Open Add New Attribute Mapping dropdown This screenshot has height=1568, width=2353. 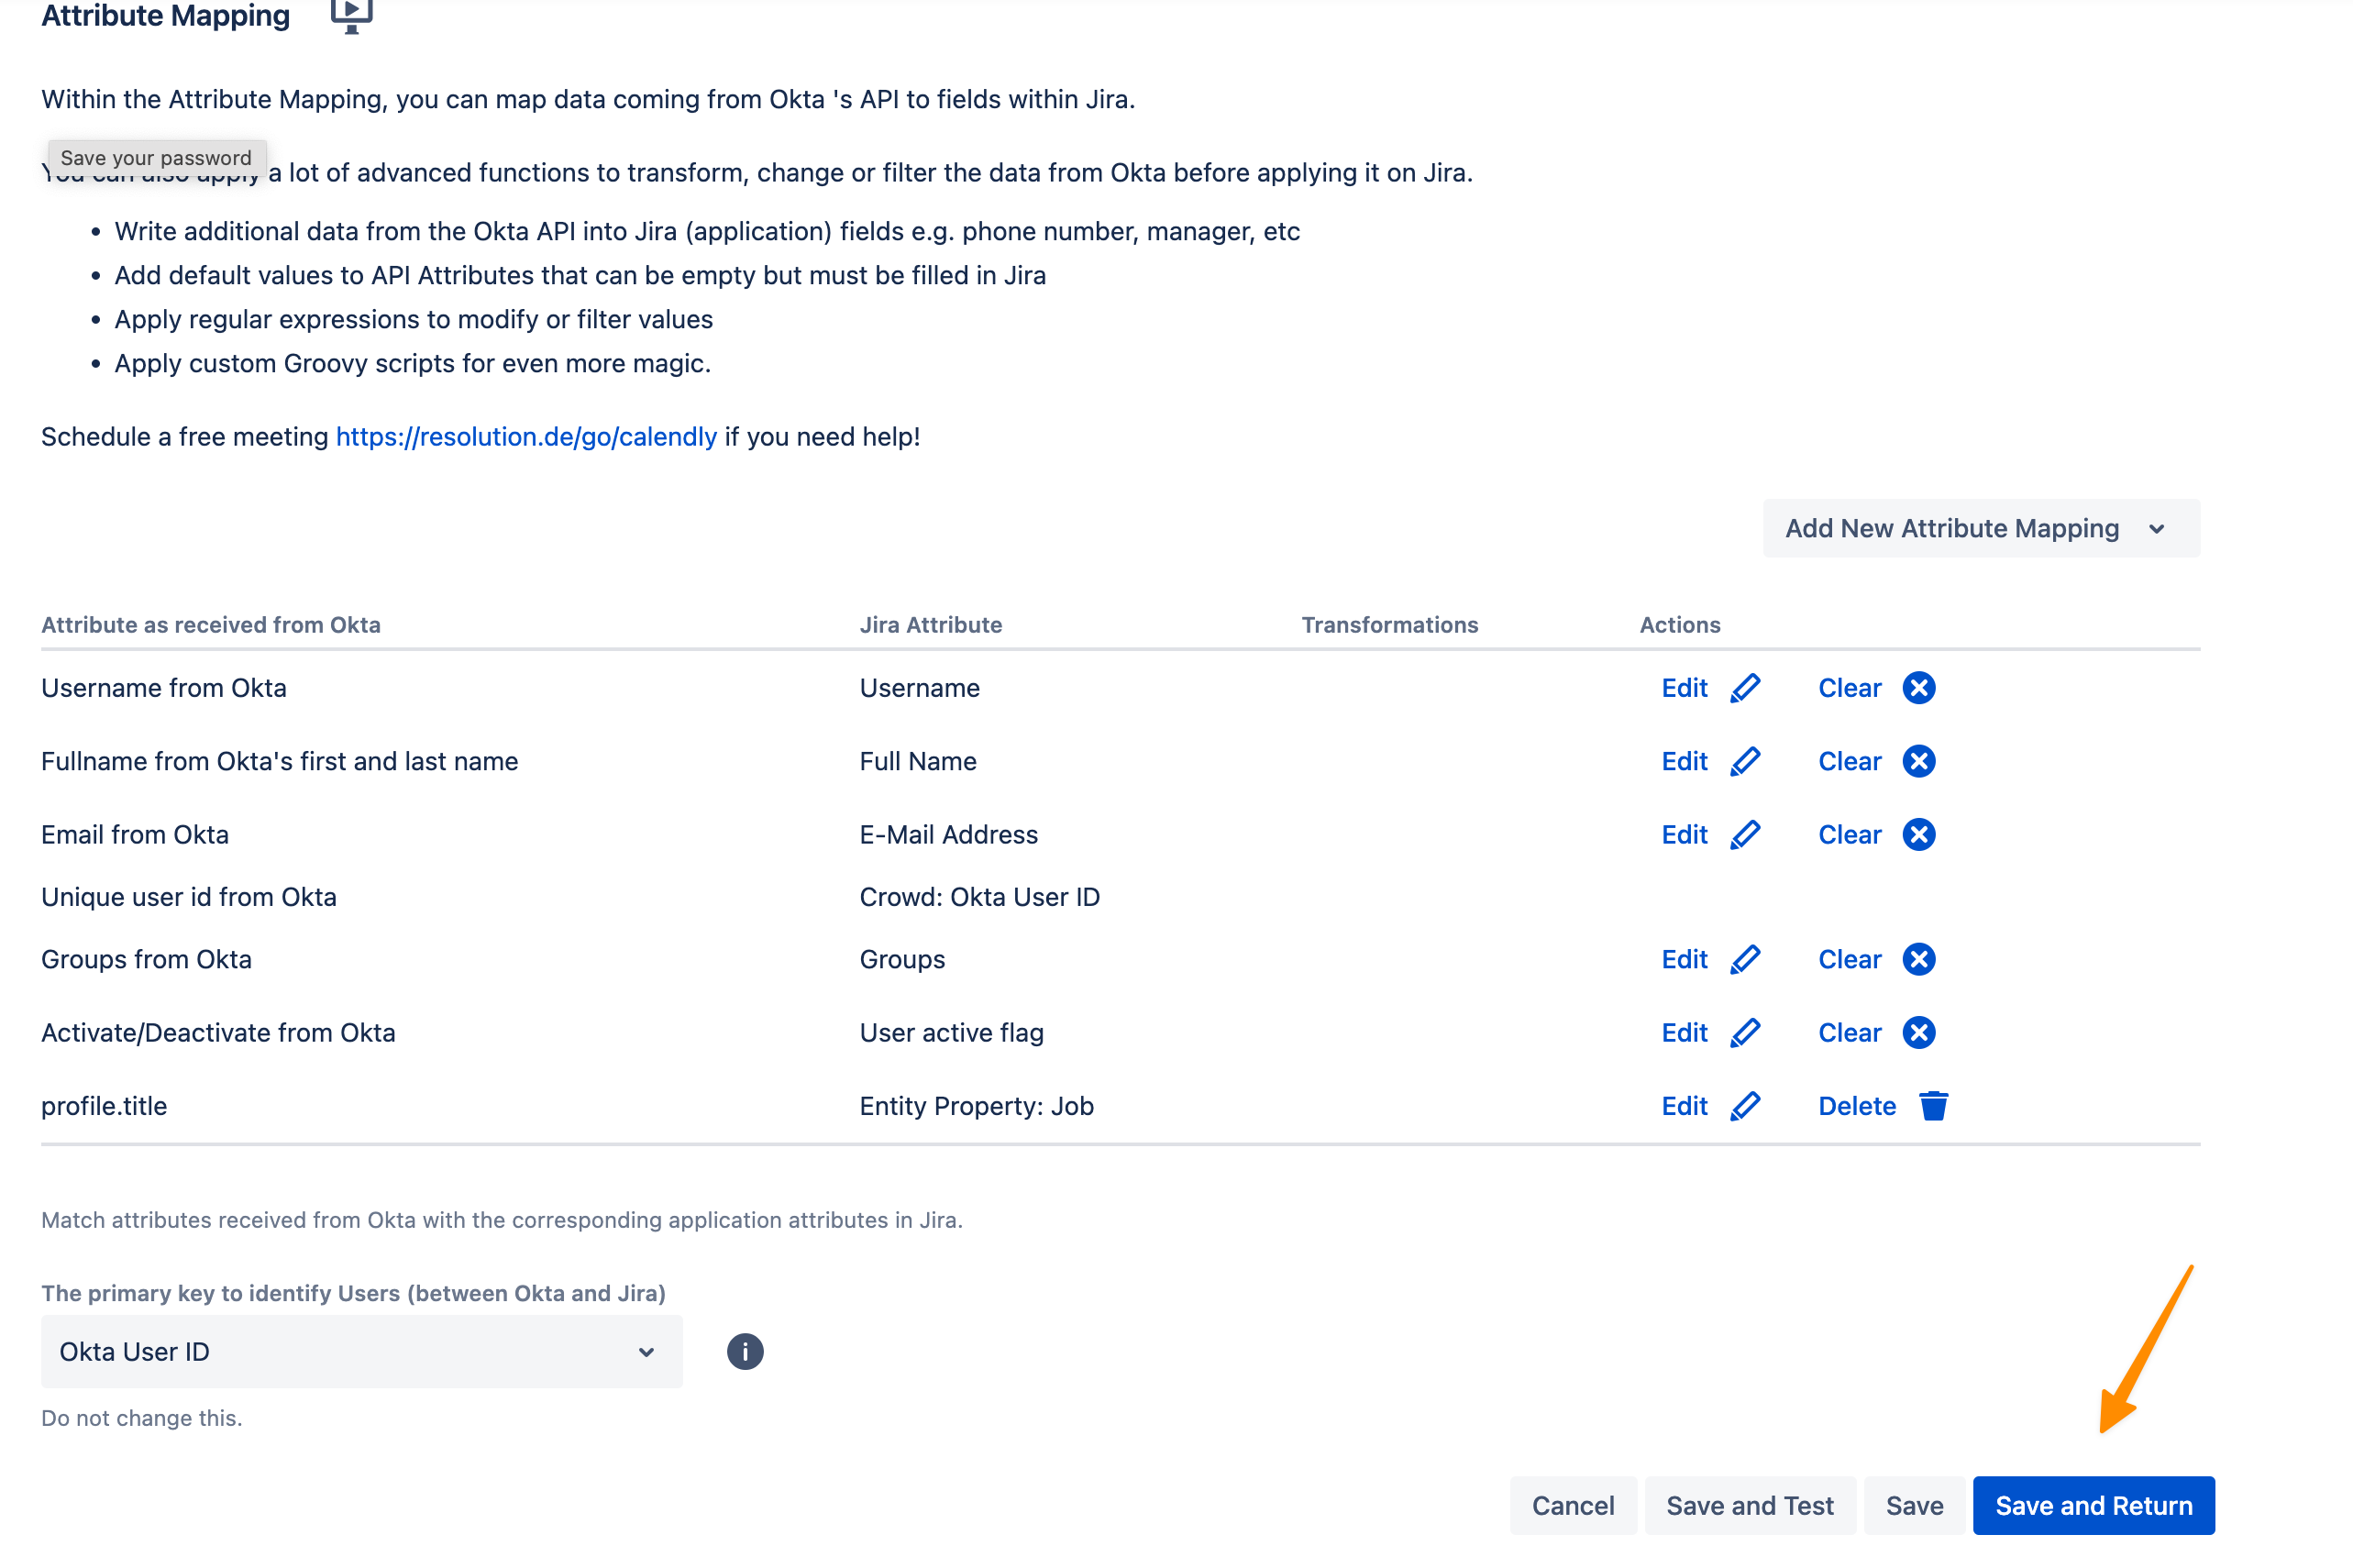[1979, 528]
